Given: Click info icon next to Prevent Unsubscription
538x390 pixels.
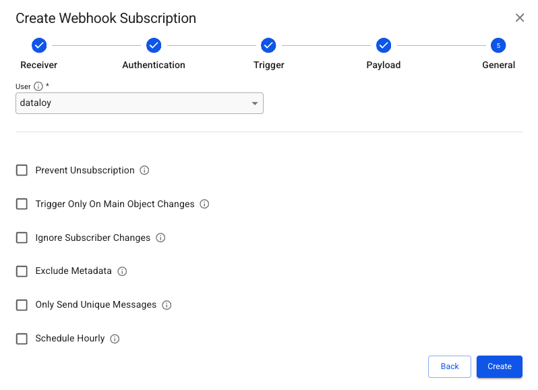Looking at the screenshot, I should tap(144, 171).
